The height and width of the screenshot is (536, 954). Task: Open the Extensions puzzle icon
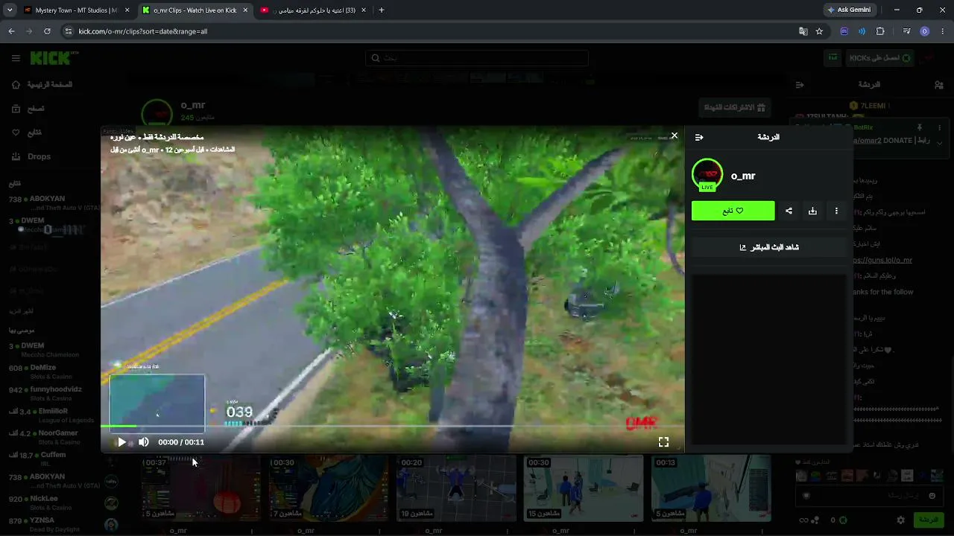pyautogui.click(x=880, y=31)
